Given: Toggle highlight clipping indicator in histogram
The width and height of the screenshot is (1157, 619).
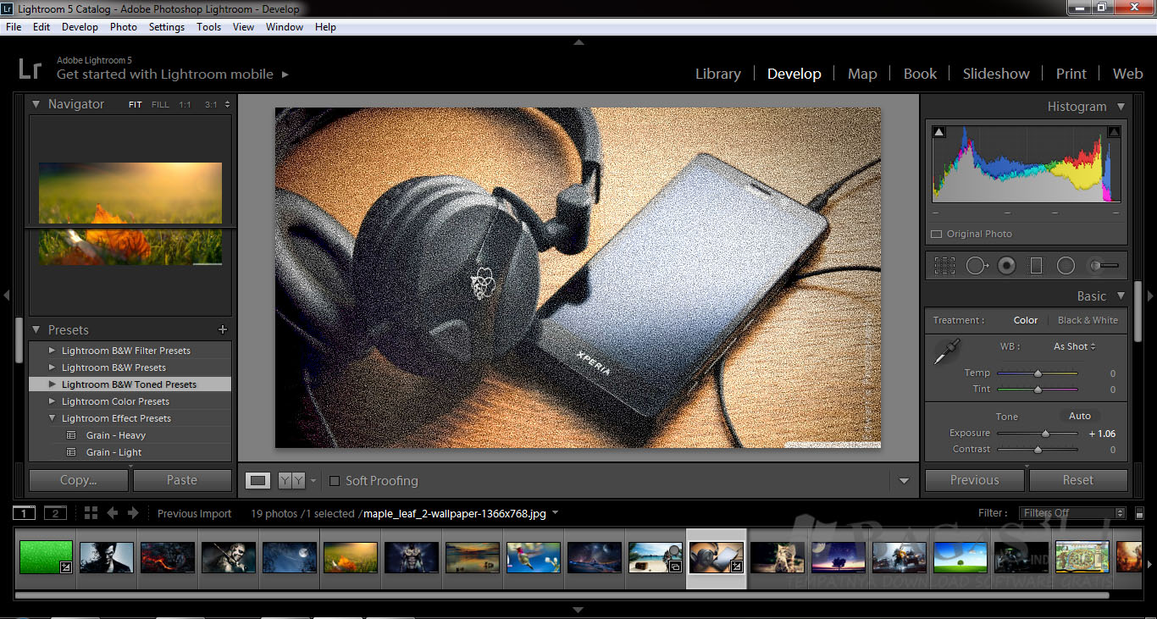Looking at the screenshot, I should pyautogui.click(x=1114, y=132).
